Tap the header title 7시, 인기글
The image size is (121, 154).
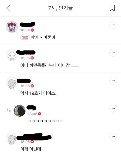coord(60,8)
